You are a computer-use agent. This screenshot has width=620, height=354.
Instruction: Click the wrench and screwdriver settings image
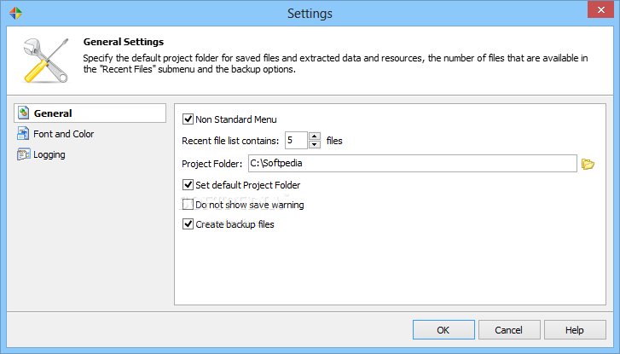[46, 60]
